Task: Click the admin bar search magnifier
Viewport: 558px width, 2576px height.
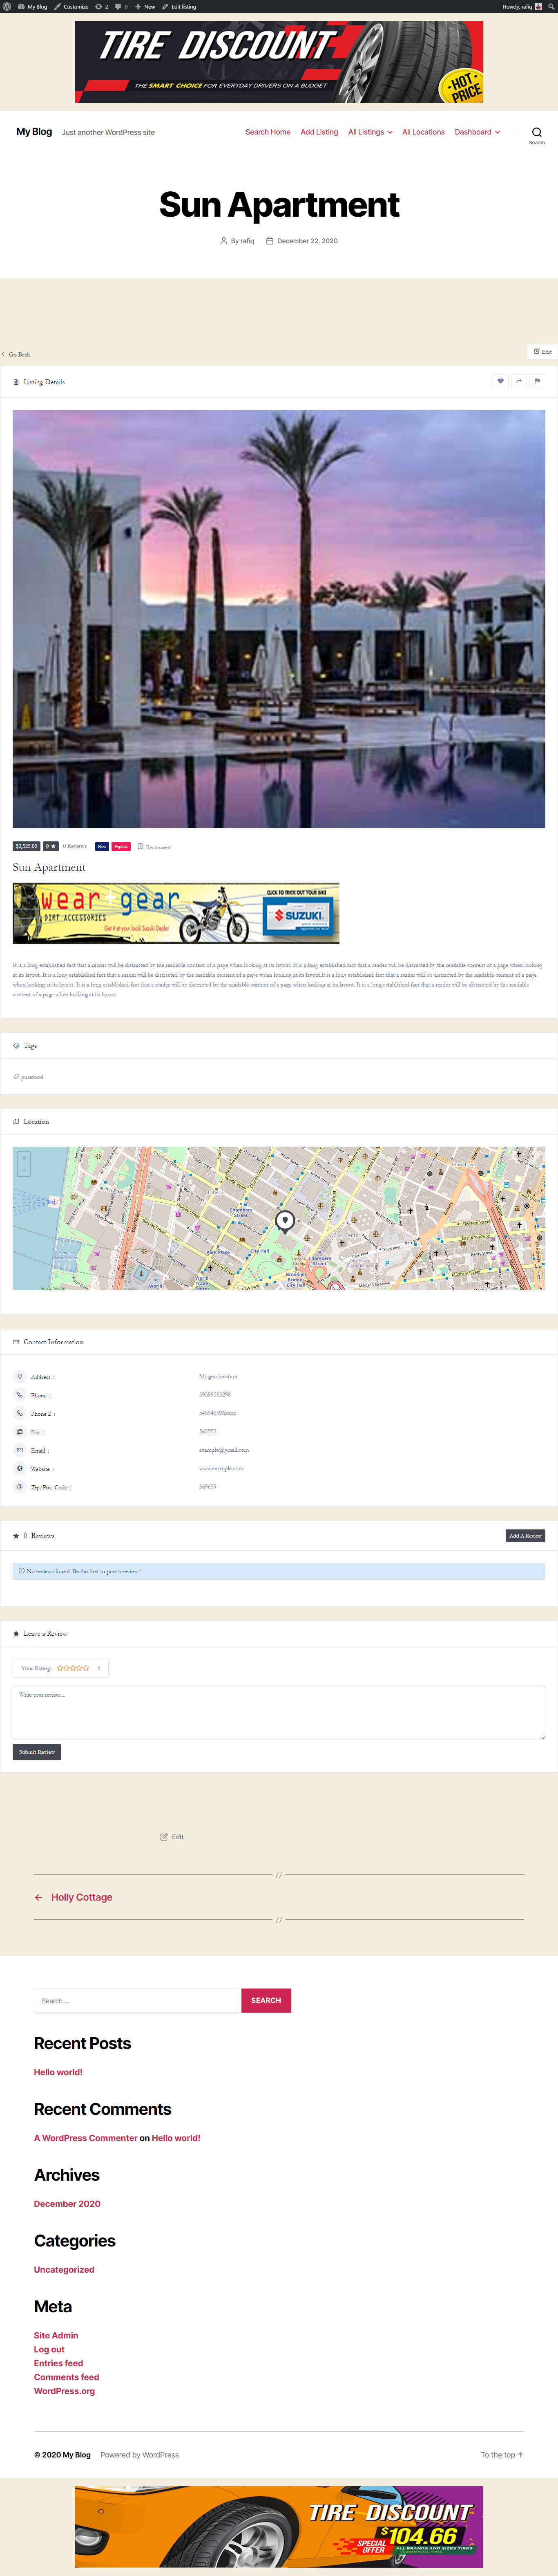Action: tap(551, 6)
